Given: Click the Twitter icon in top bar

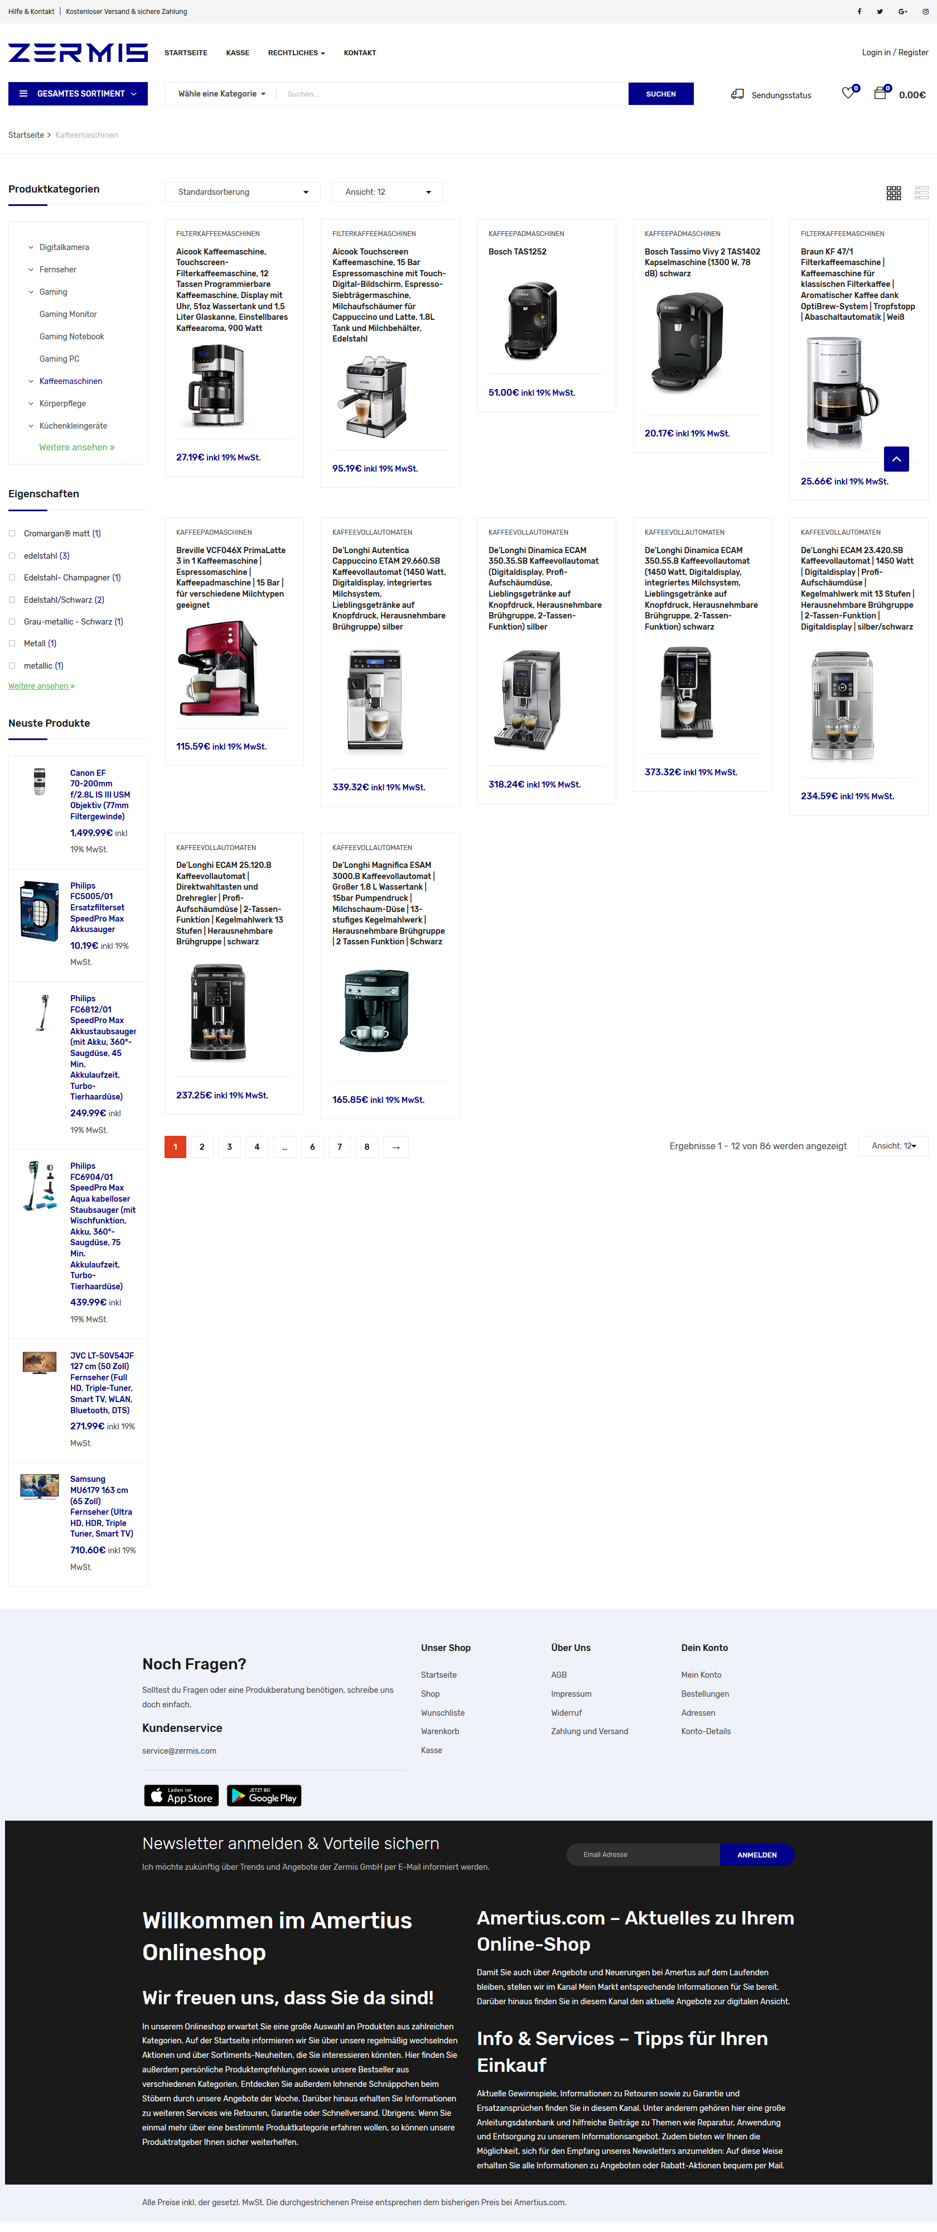Looking at the screenshot, I should pyautogui.click(x=880, y=11).
